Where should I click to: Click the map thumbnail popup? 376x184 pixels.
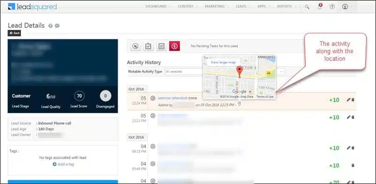[239, 77]
